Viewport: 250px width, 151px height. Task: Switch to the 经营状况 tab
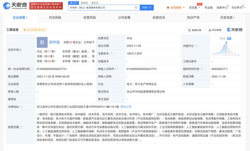(x=159, y=17)
